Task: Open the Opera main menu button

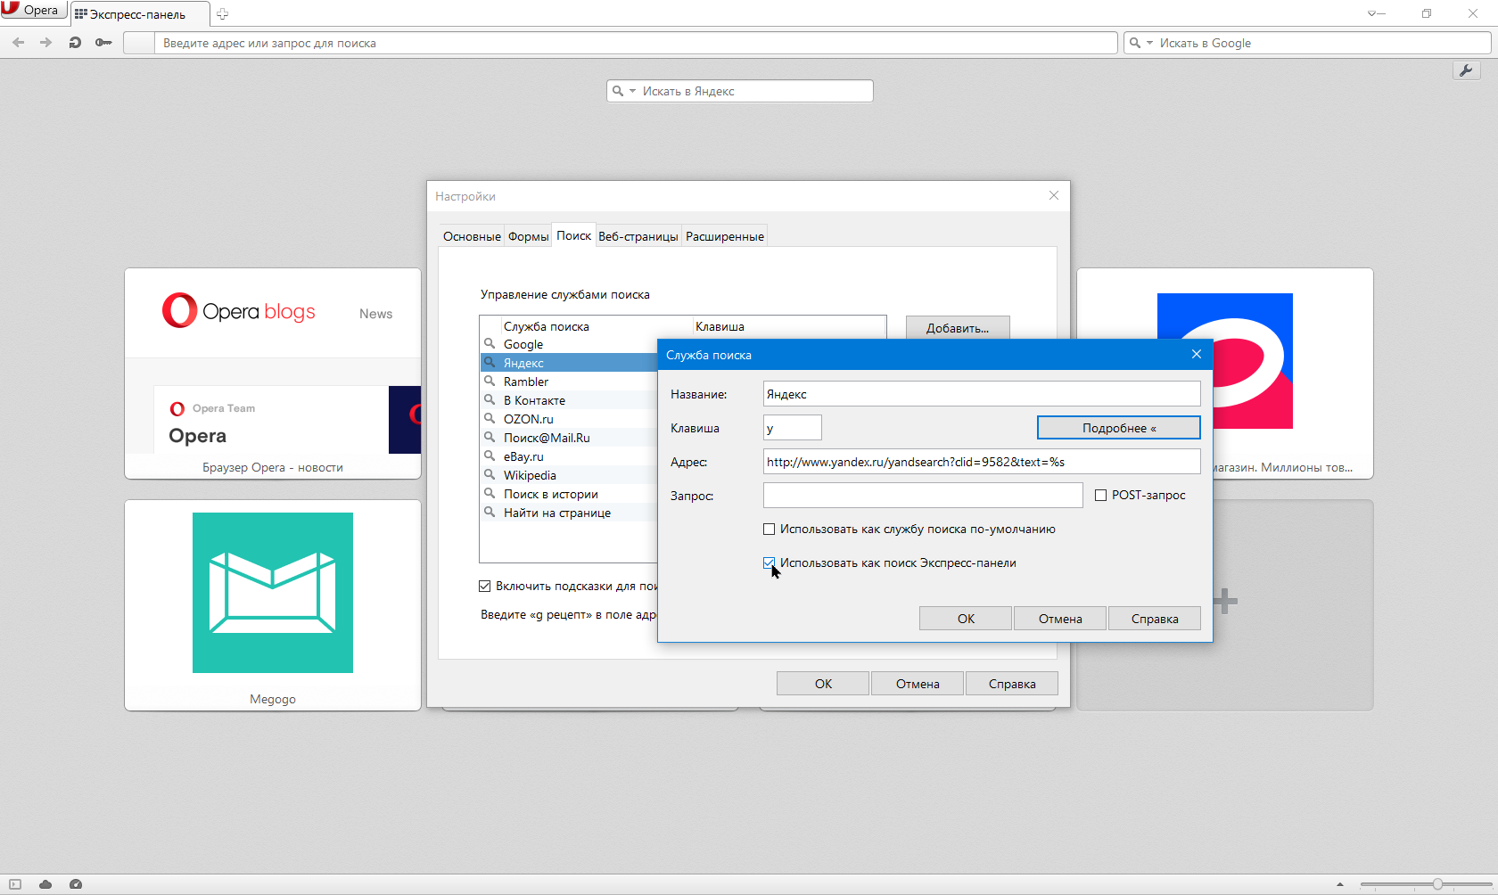Action: click(x=32, y=11)
